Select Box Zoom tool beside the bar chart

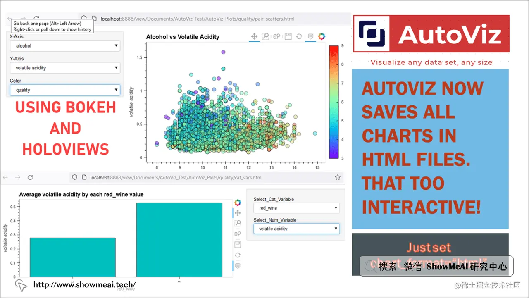click(238, 224)
